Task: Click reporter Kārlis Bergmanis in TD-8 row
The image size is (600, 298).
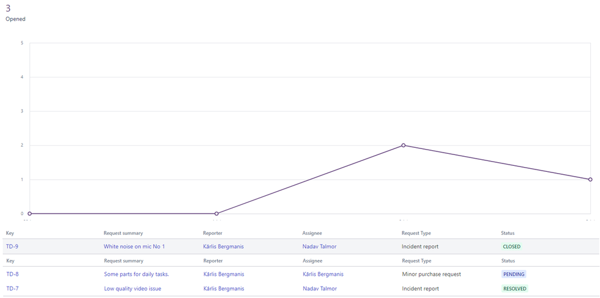Action: (x=224, y=275)
